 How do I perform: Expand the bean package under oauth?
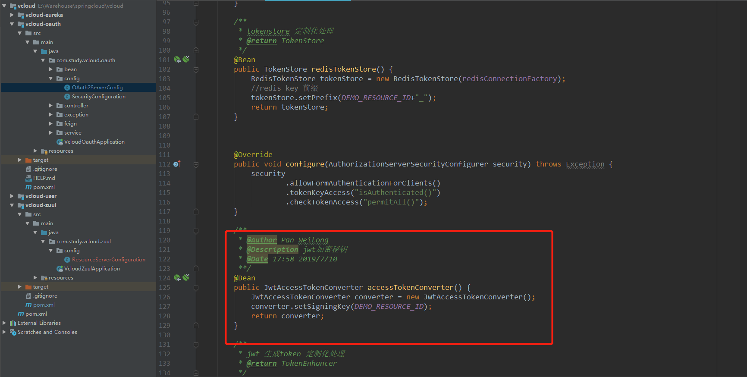click(x=51, y=69)
